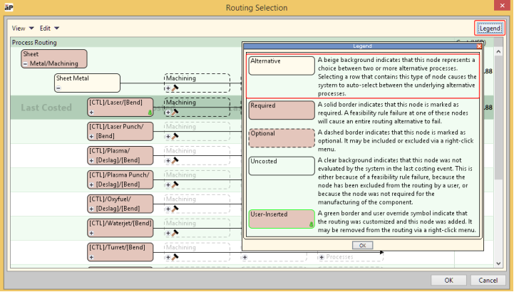Viewport: 514px width, 292px height.
Task: Click the hammer icon in the Sheet Metal Machining node
Action: pyautogui.click(x=174, y=88)
